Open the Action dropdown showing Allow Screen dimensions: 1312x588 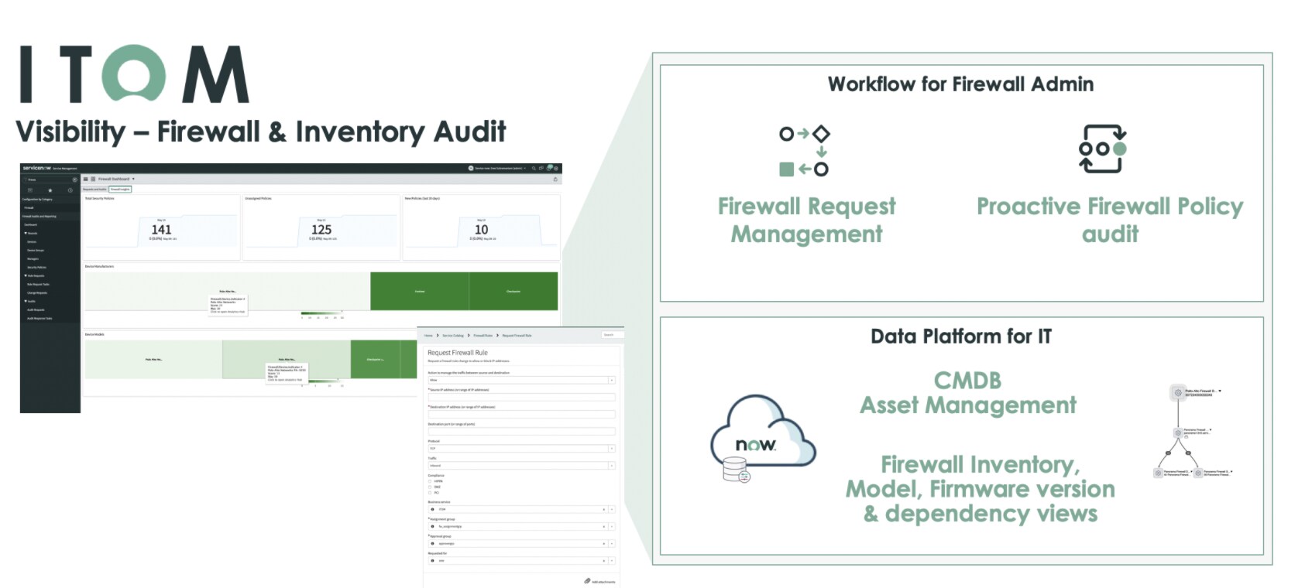522,380
